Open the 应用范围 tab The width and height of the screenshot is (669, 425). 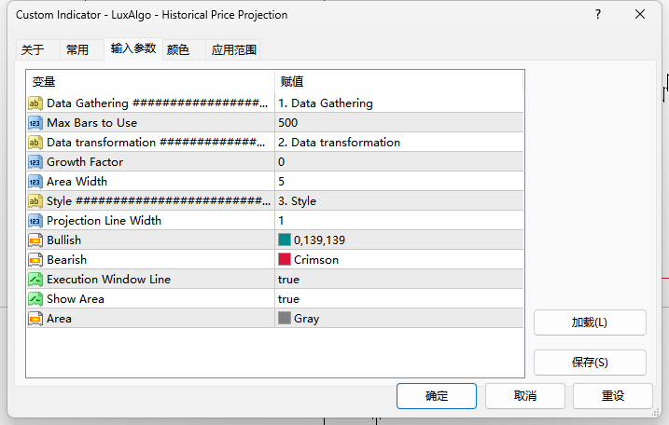234,50
